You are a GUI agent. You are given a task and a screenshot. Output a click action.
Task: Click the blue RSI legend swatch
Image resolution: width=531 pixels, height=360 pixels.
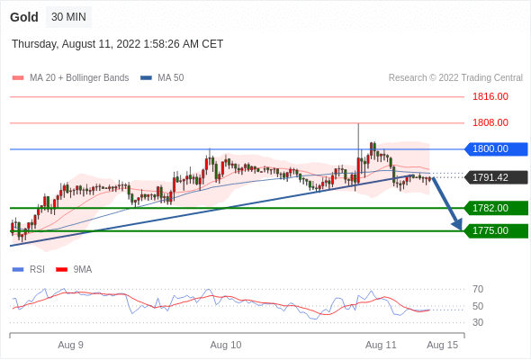[18, 270]
